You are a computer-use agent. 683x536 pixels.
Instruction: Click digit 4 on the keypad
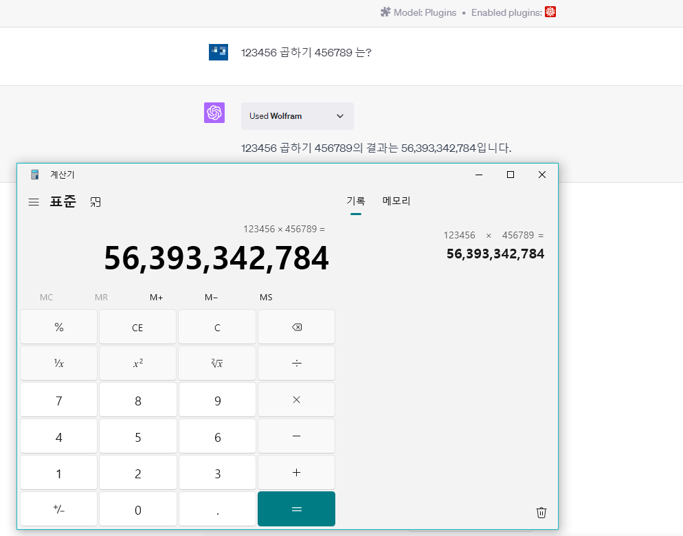(59, 436)
